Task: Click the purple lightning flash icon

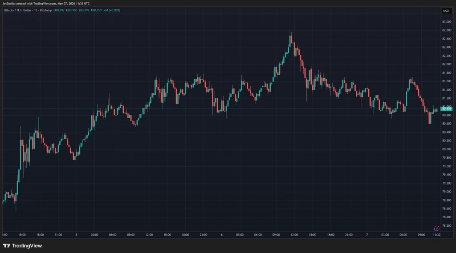Action: 436,228
